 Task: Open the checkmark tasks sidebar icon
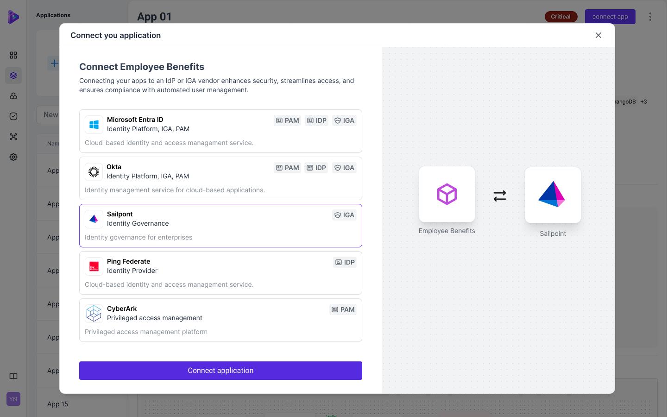(13, 116)
